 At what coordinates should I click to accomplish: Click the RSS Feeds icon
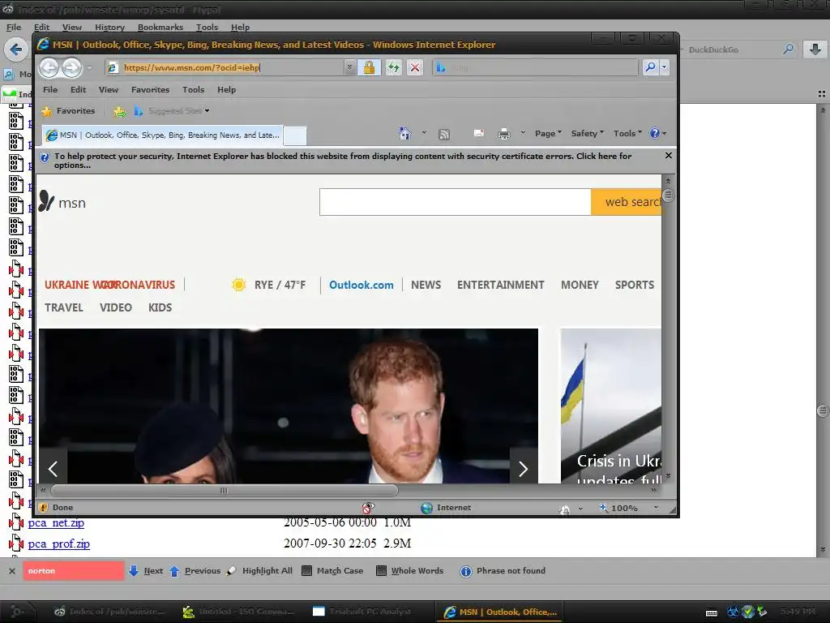(444, 134)
